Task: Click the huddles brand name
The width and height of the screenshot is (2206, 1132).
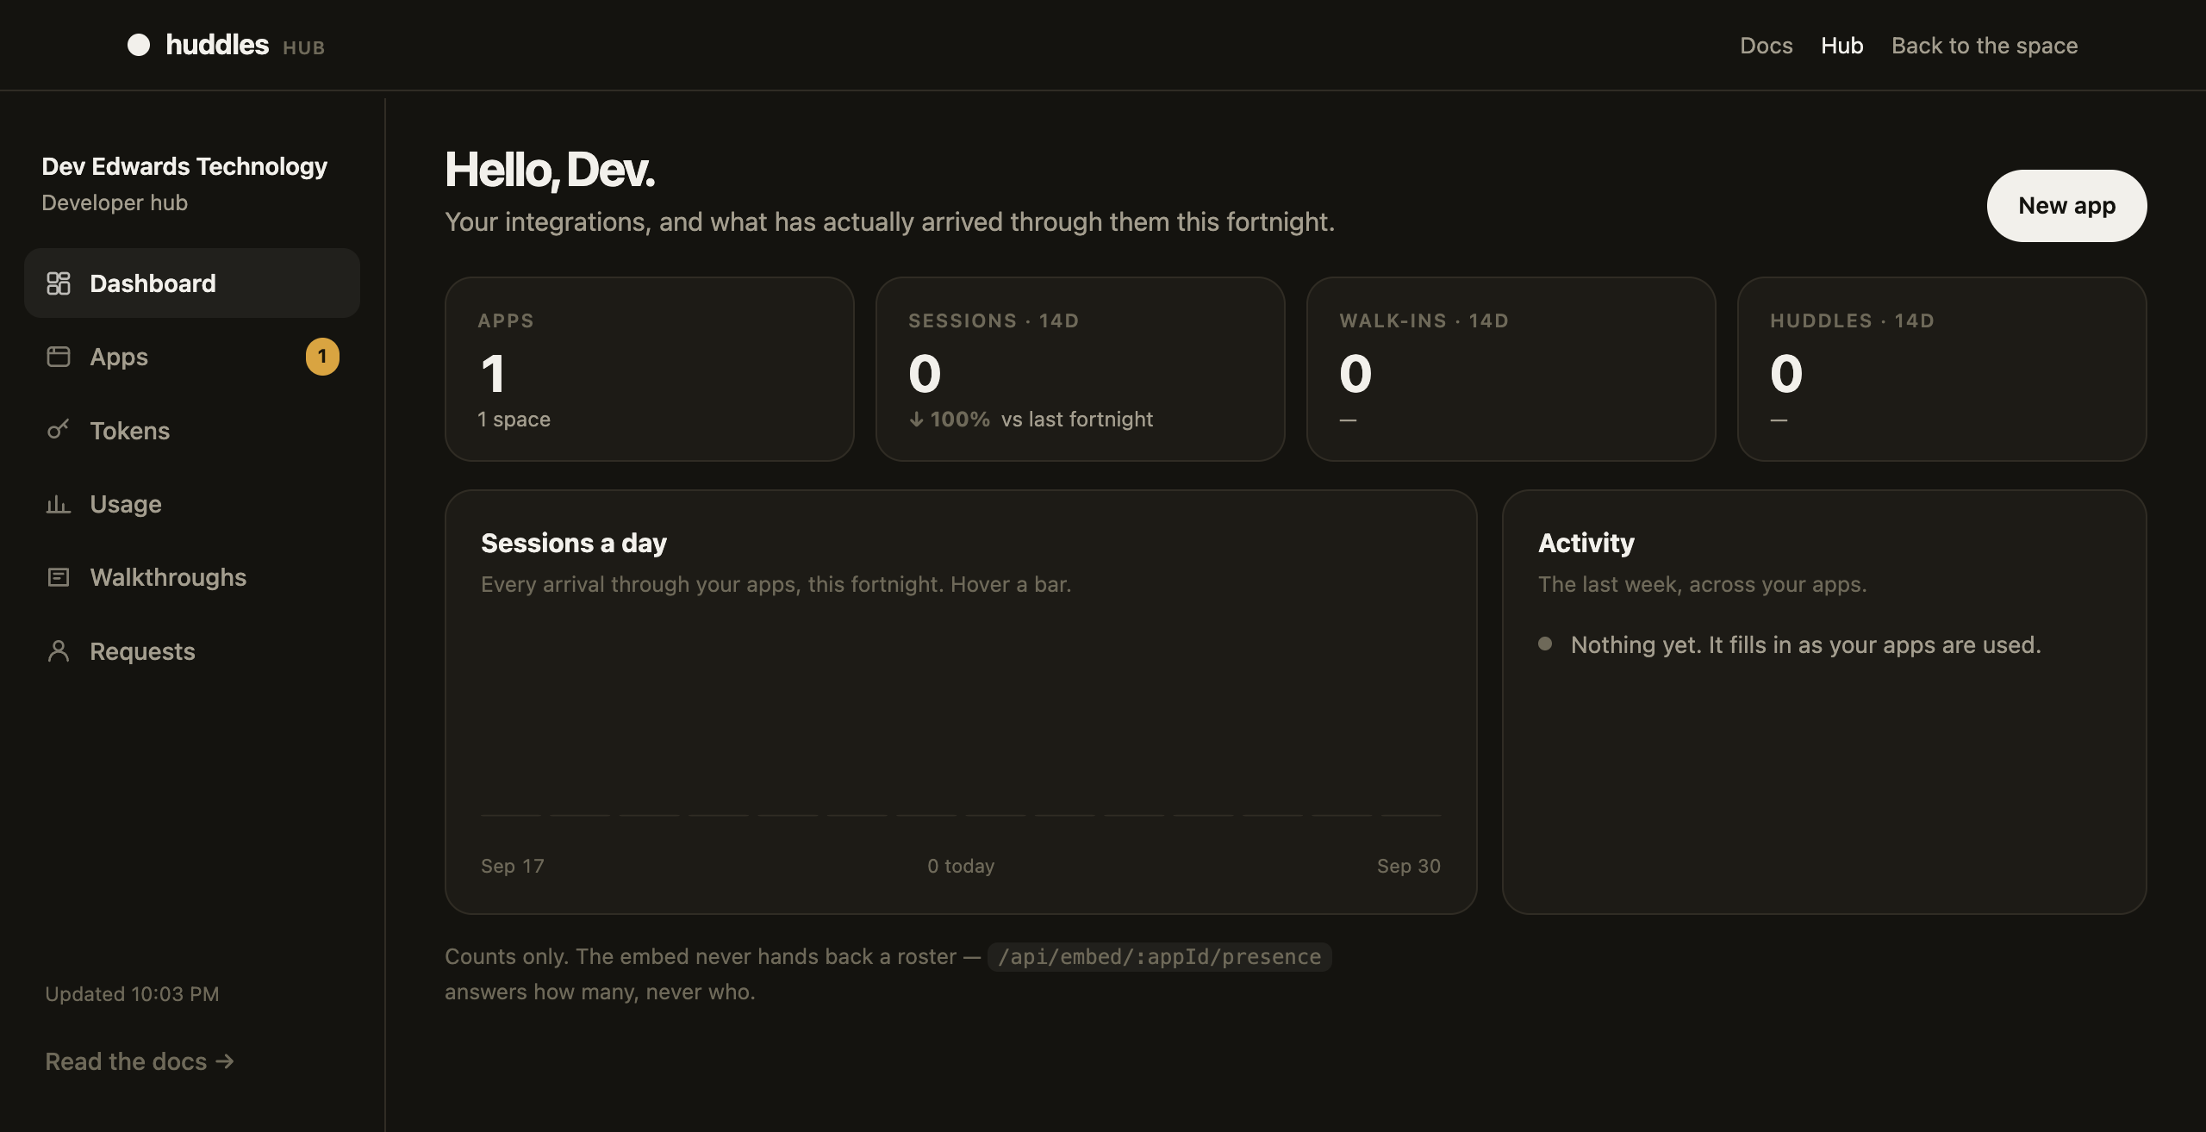Action: 217,45
